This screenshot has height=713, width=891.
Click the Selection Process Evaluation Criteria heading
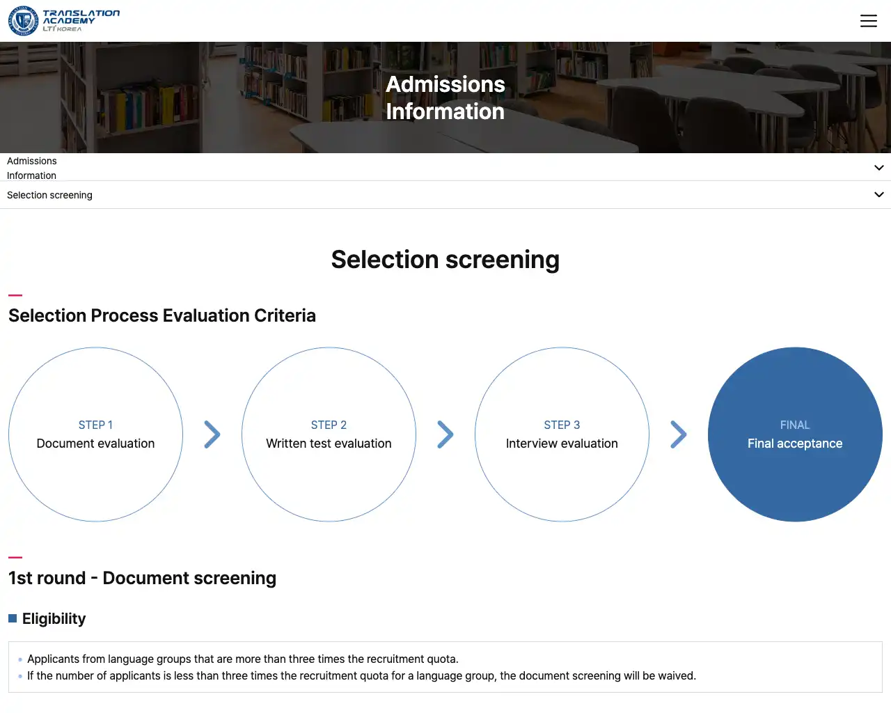tap(162, 315)
